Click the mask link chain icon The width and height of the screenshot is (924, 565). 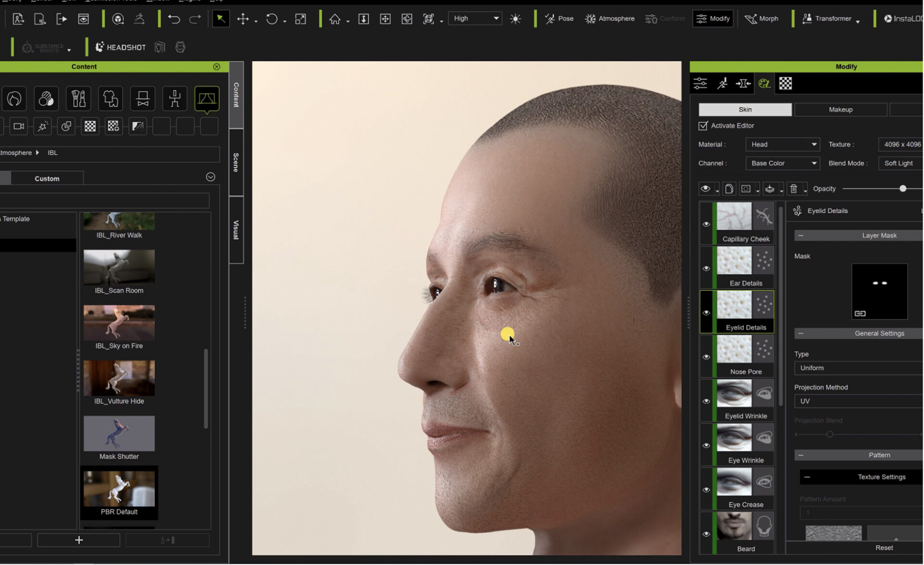point(860,314)
